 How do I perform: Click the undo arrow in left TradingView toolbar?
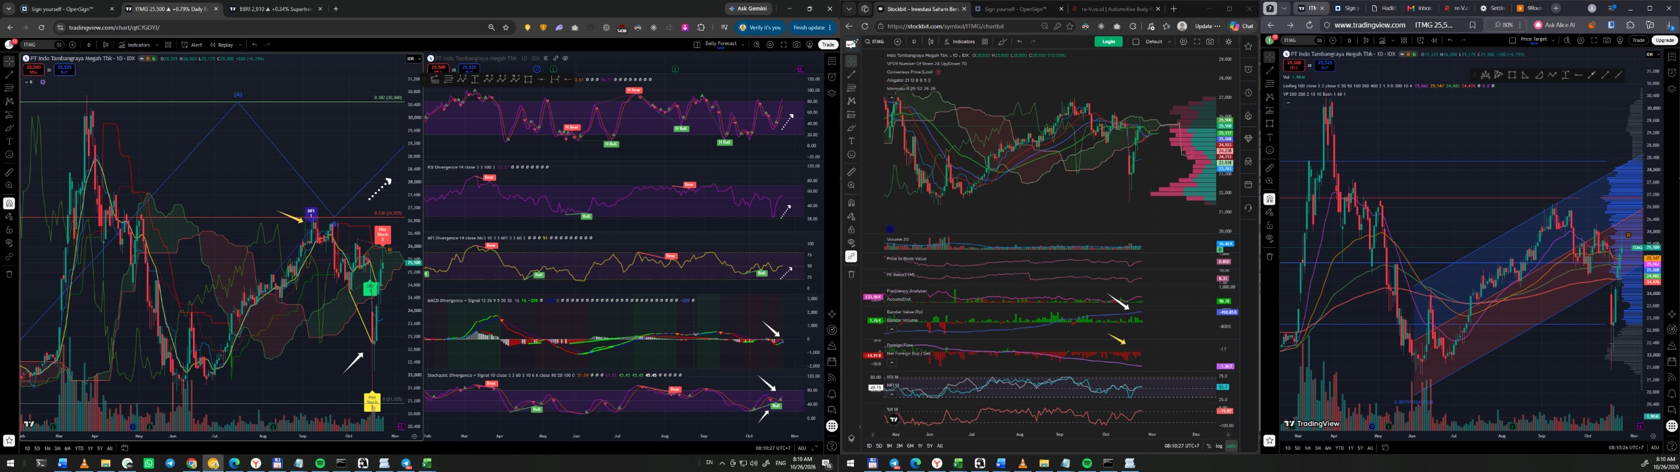point(255,45)
